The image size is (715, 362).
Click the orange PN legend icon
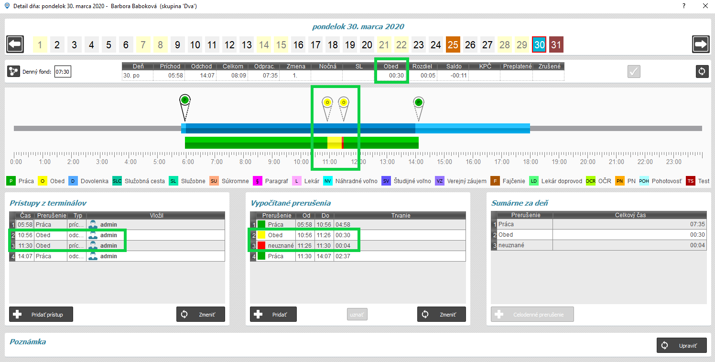pos(620,181)
